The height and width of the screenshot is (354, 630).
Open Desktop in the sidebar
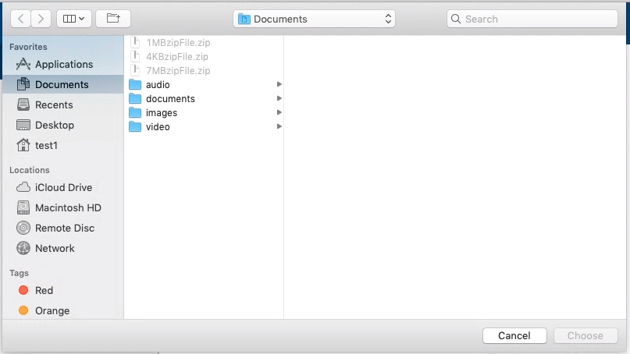coord(62,125)
